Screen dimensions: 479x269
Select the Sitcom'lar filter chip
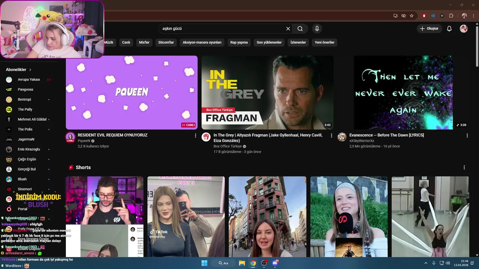(x=166, y=42)
